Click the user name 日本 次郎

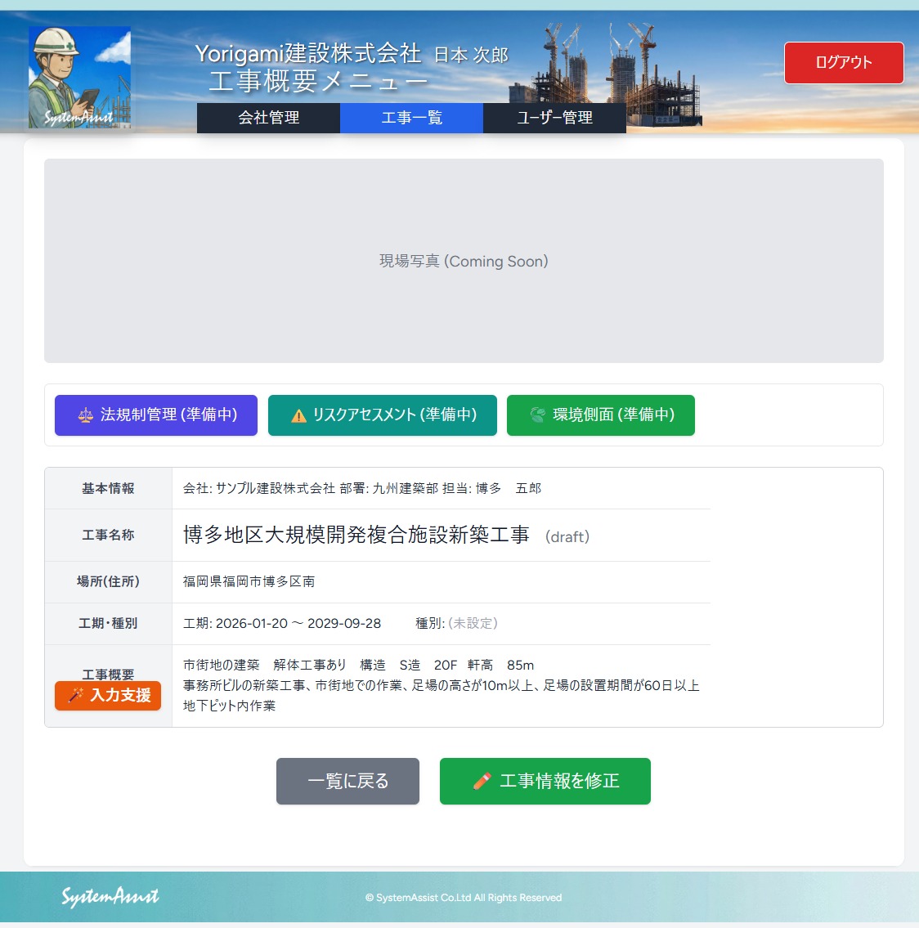(x=471, y=55)
